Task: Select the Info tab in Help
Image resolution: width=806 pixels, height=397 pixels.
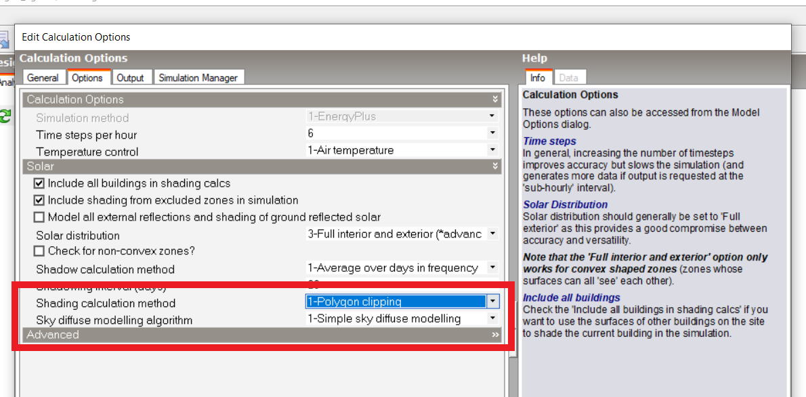Action: tap(538, 78)
